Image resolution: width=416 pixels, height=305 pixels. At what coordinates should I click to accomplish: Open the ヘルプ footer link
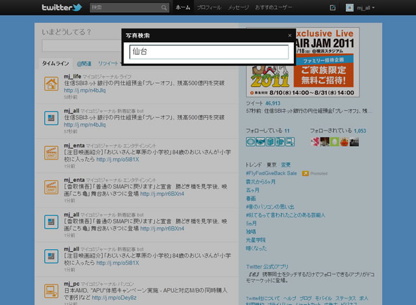coord(289,299)
